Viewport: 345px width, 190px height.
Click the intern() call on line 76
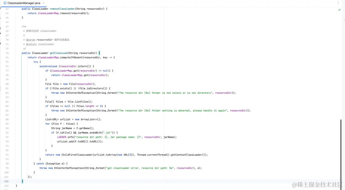[x=84, y=66]
